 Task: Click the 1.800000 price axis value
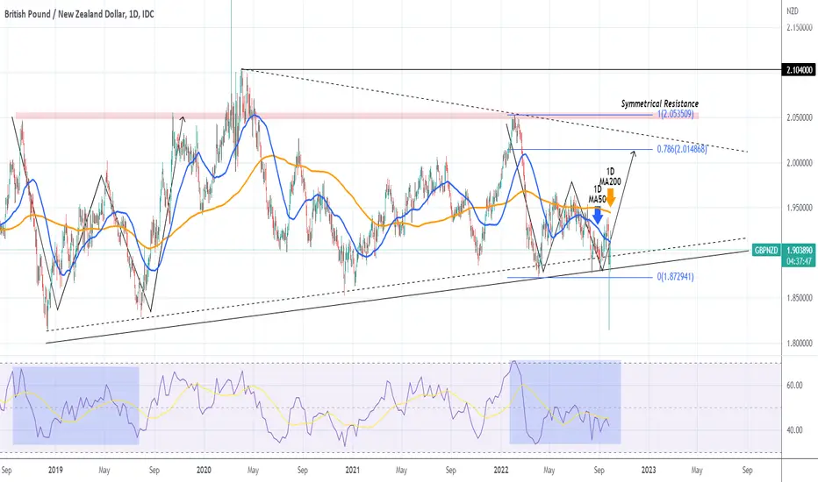point(800,344)
